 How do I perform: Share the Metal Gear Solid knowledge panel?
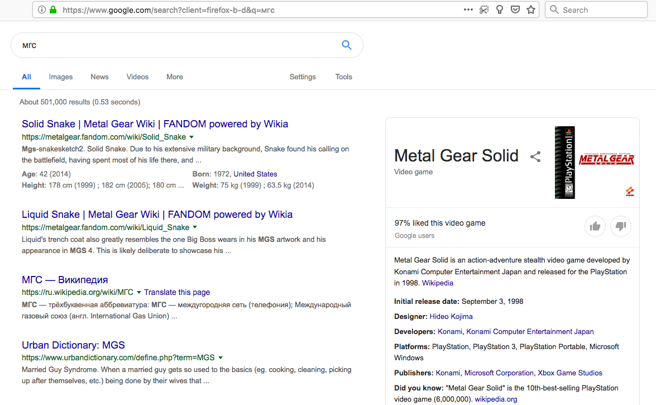coord(535,156)
